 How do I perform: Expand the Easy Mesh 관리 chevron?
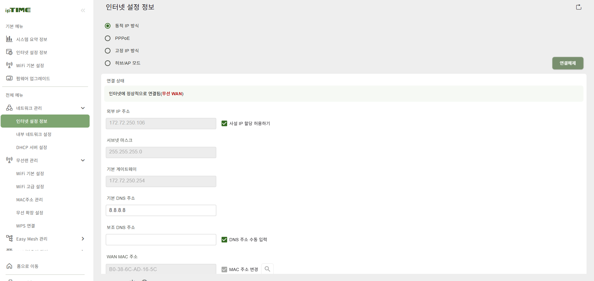[83, 239]
